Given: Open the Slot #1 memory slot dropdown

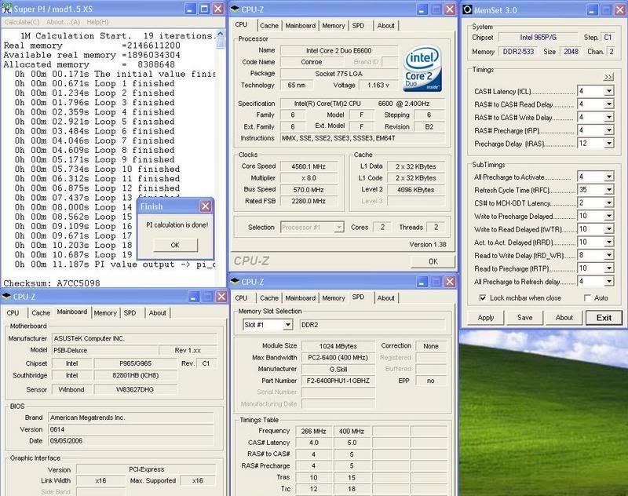Looking at the screenshot, I should tap(287, 325).
